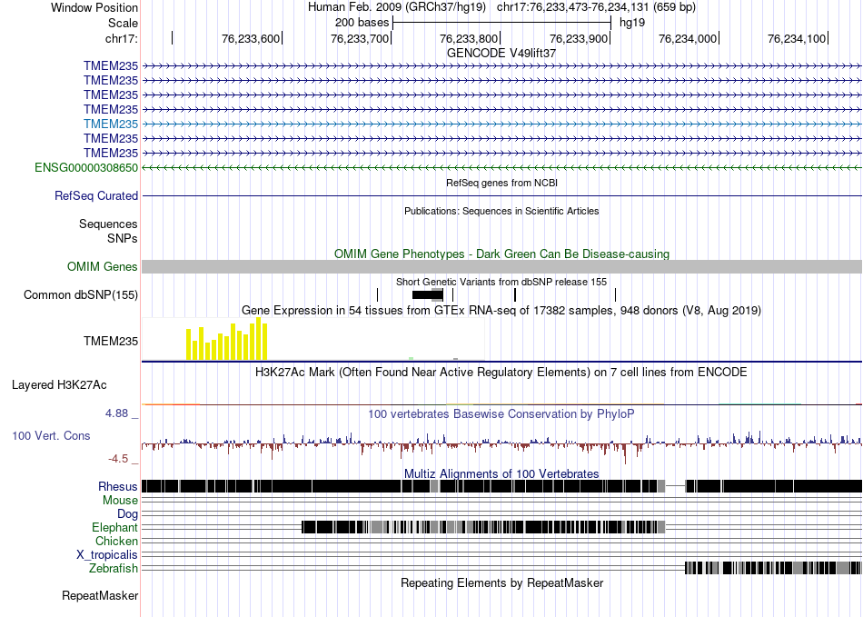863x617 pixels.
Task: Click the 76,233,600 ruler position
Action: pyautogui.click(x=251, y=38)
